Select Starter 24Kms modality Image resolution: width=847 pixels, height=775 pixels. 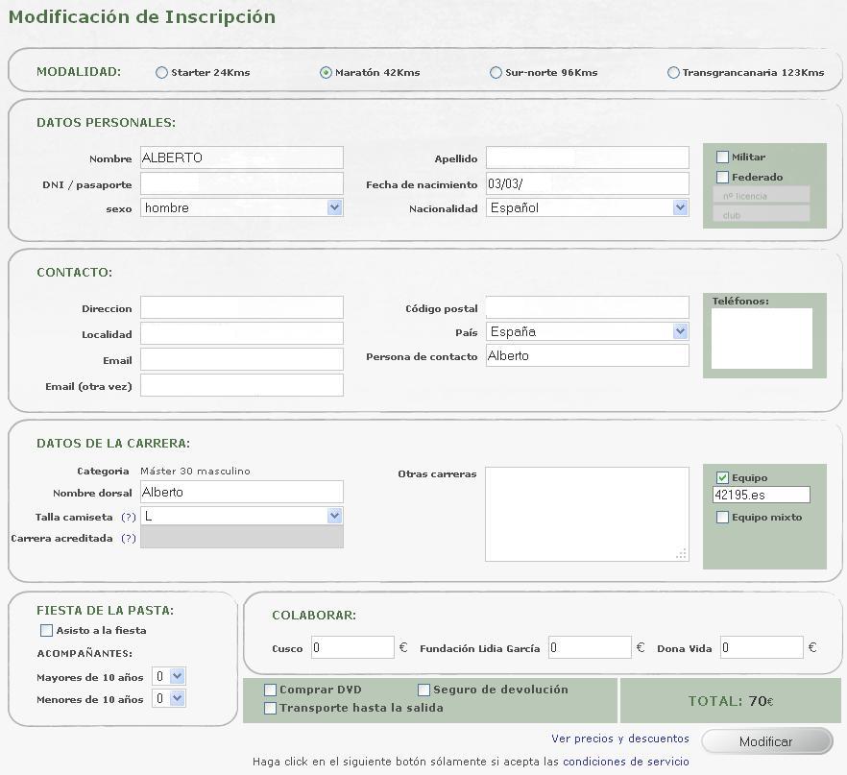pos(161,72)
